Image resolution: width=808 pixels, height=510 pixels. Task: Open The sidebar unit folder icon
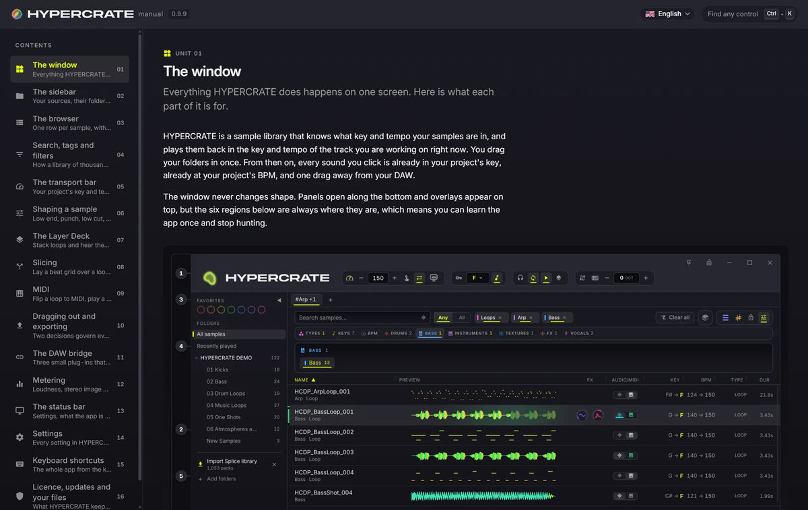[x=20, y=96]
